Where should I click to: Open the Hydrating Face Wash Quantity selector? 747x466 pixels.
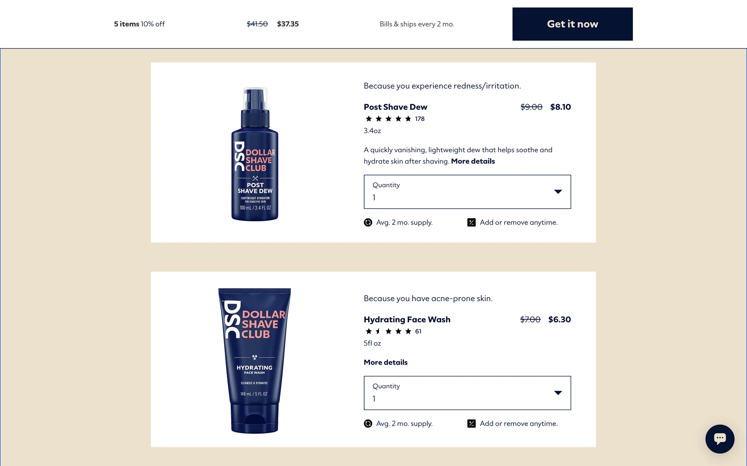(467, 393)
